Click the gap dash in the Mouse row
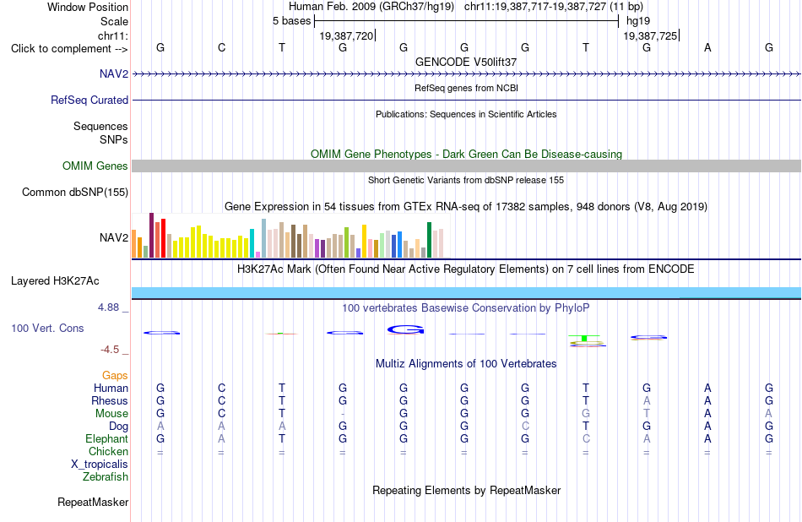The image size is (802, 522). point(343,414)
